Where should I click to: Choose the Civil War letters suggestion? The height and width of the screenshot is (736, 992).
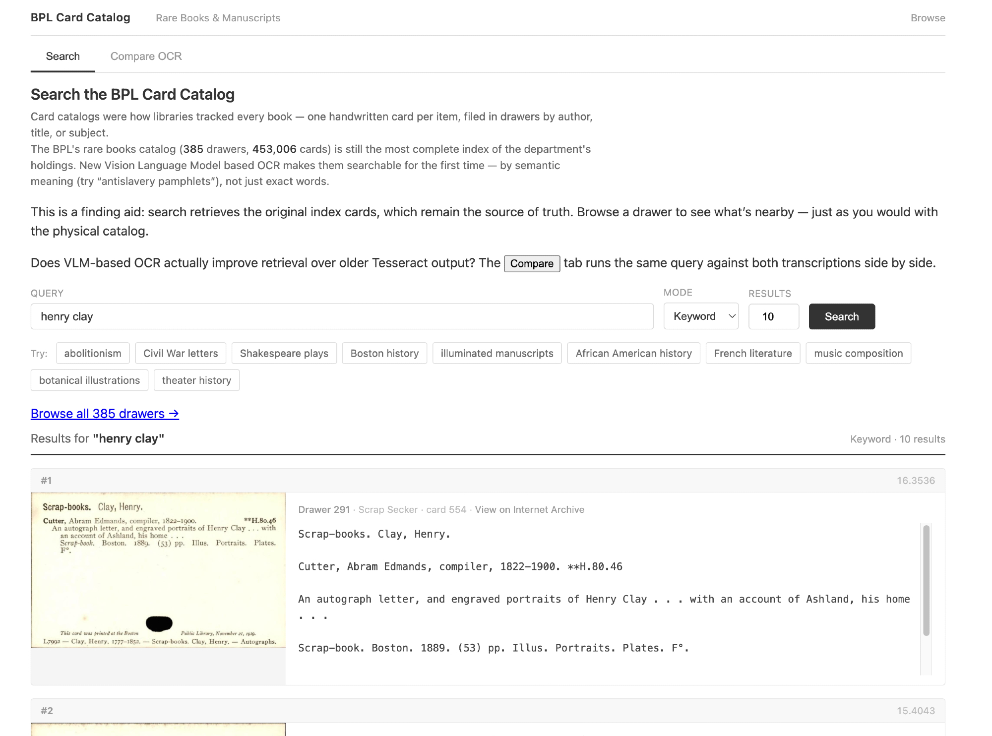pos(181,353)
